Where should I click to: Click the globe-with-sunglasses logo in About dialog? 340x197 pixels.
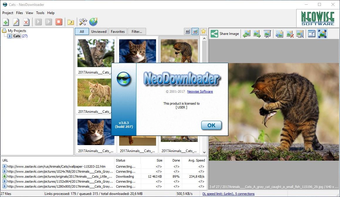pos(124,79)
